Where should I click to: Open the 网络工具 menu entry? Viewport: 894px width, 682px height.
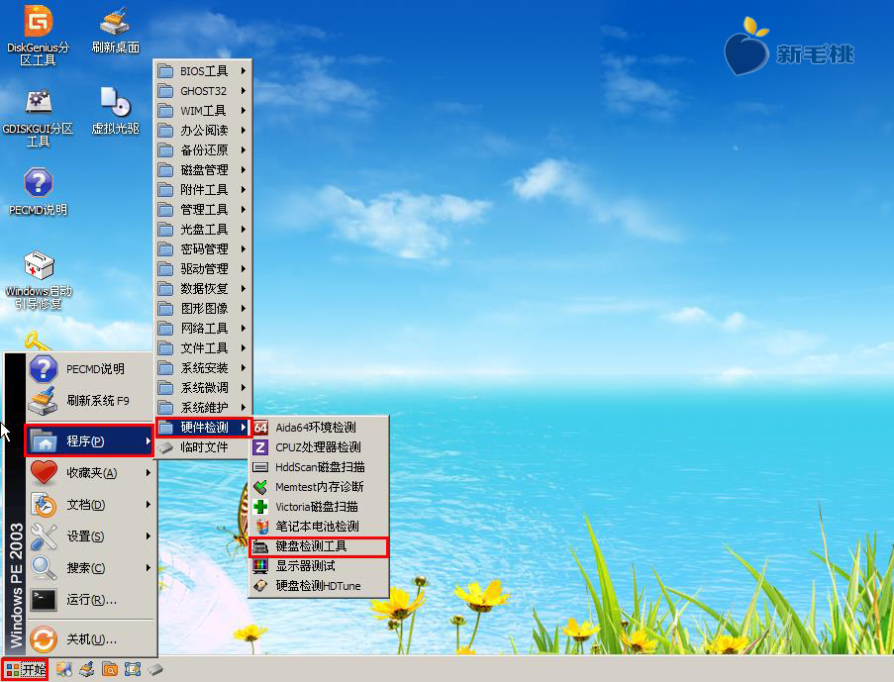[203, 329]
